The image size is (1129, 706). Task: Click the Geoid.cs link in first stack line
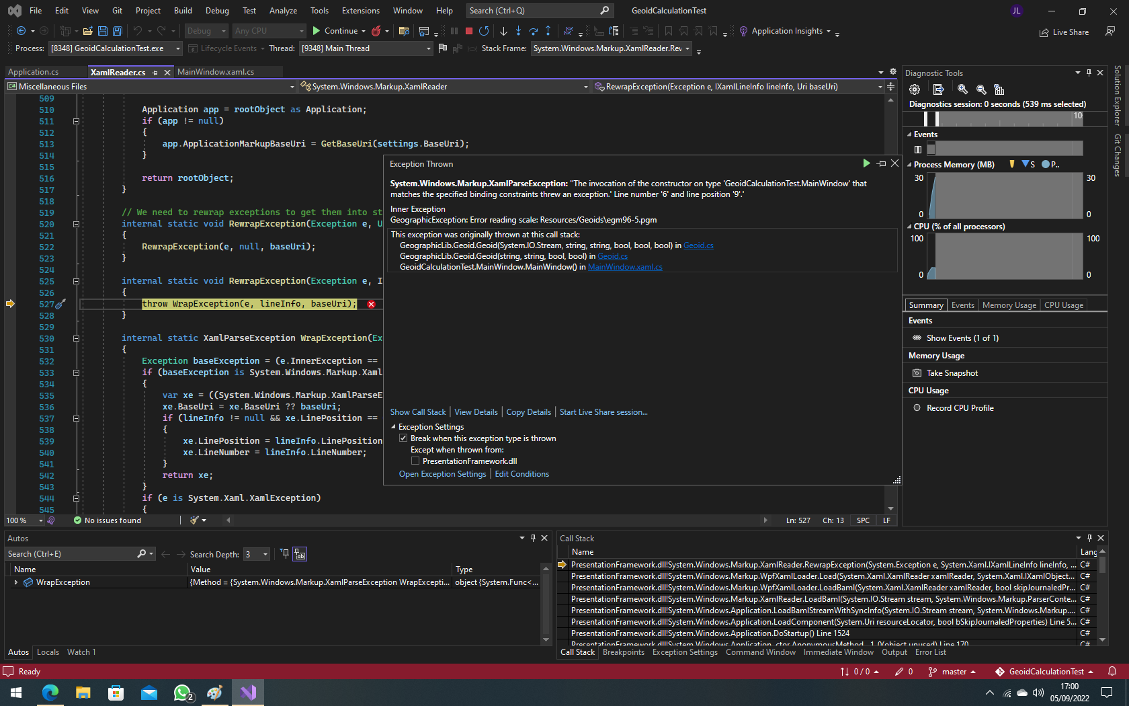(x=698, y=245)
